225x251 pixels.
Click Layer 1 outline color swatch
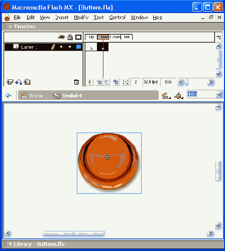point(78,47)
